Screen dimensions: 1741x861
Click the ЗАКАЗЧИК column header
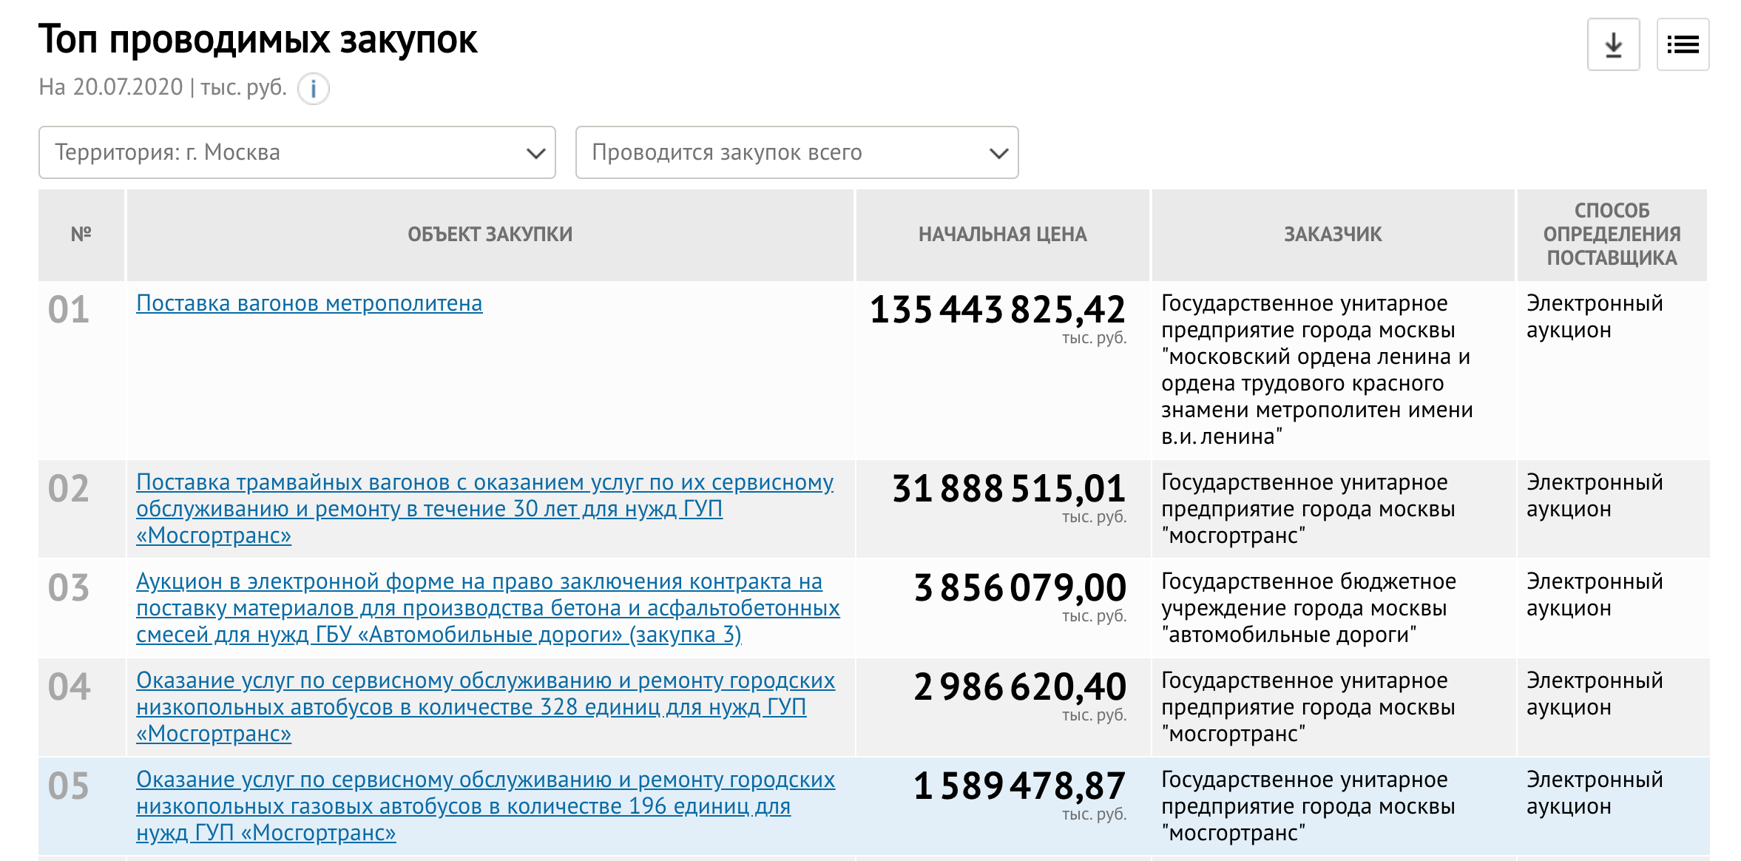[1332, 234]
